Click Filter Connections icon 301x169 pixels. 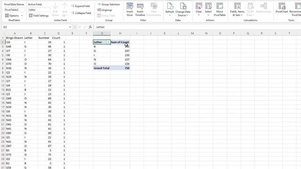click(154, 6)
